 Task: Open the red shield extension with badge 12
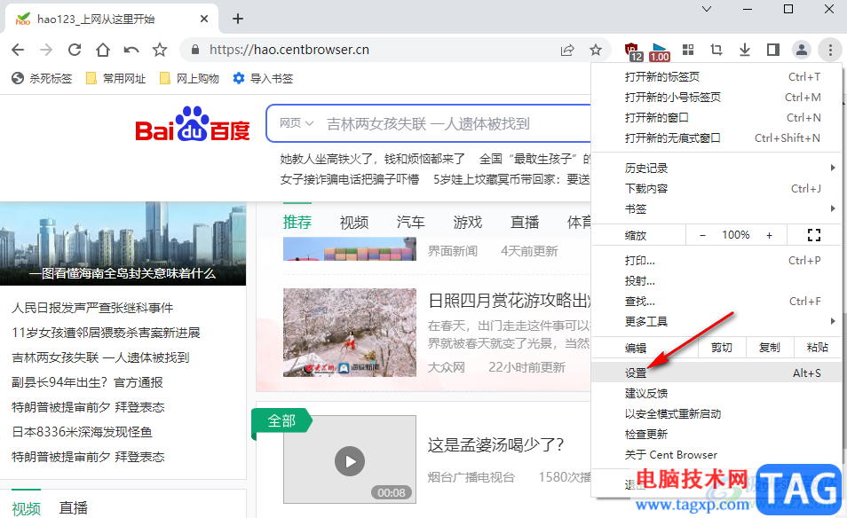point(632,51)
